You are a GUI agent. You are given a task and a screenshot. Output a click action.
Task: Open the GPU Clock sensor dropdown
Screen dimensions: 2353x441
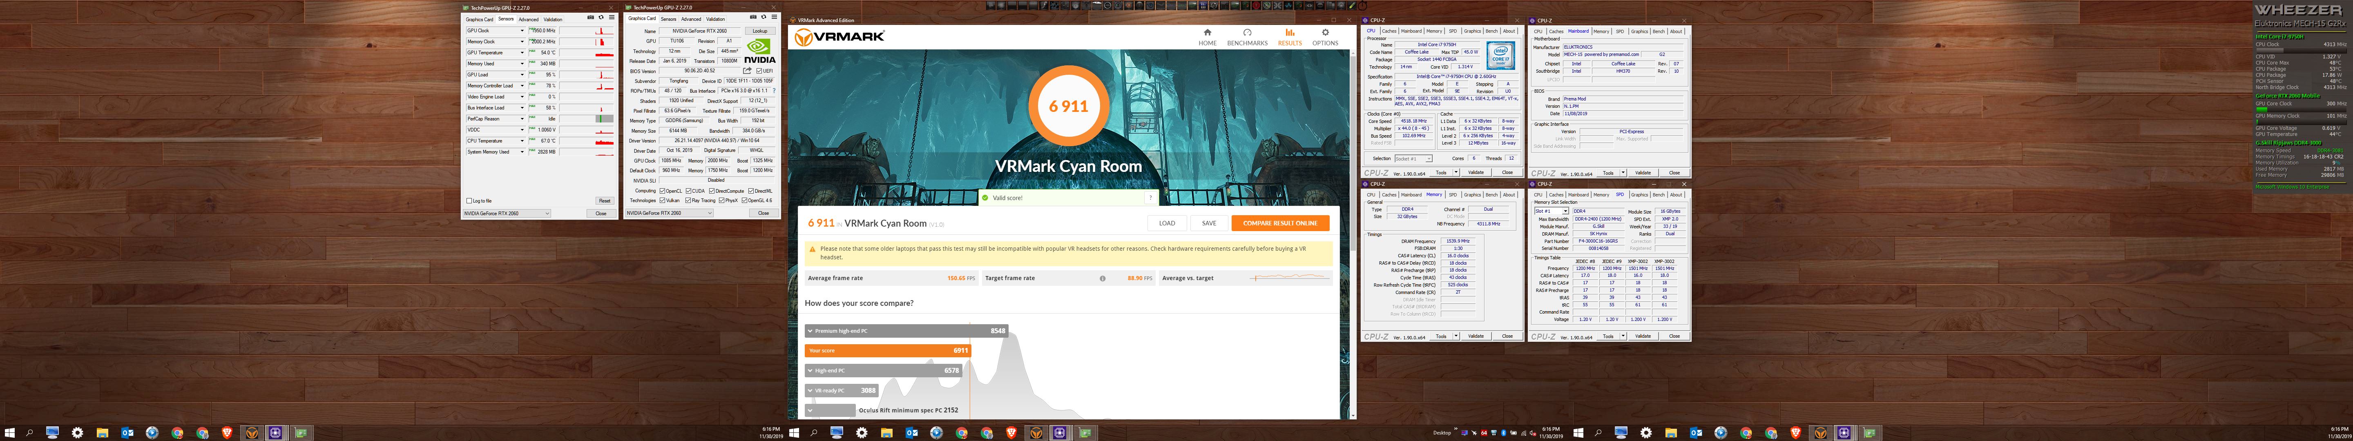click(522, 30)
